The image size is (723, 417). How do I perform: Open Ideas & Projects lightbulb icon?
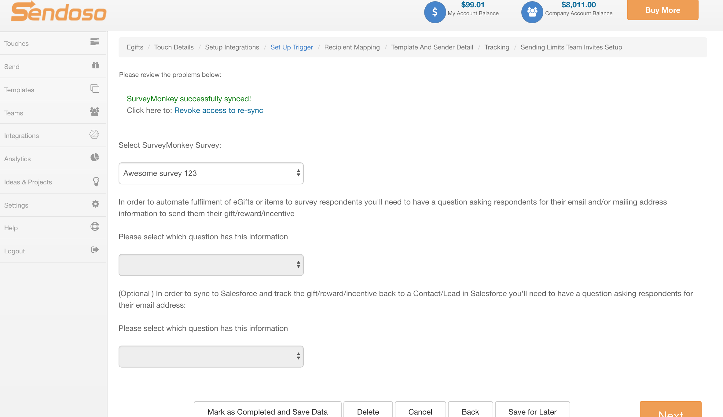[x=95, y=181]
